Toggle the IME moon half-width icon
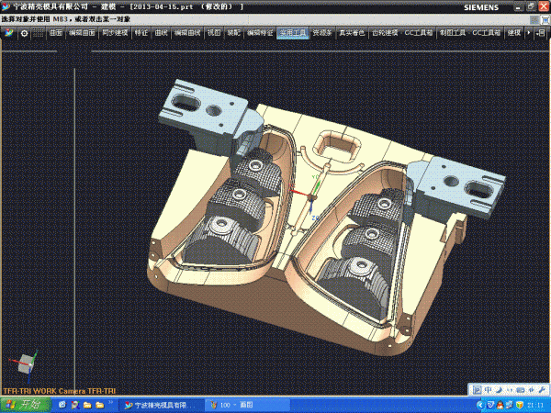Viewport: 551px width, 413px height. click(x=500, y=390)
